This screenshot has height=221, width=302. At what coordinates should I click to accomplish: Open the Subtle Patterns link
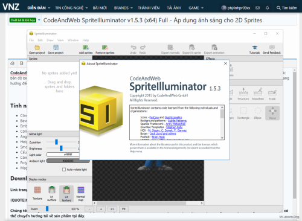[x=177, y=121]
